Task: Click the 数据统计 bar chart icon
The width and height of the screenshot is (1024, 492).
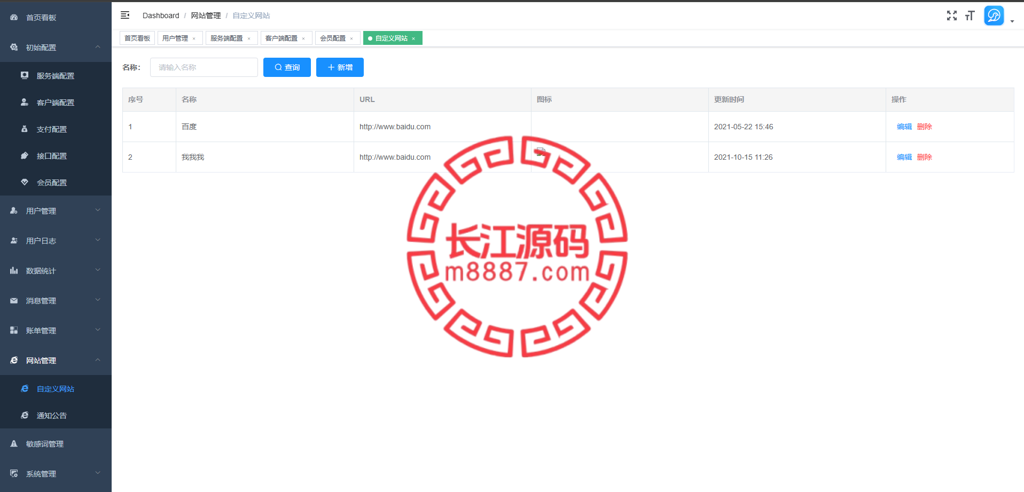Action: point(14,270)
